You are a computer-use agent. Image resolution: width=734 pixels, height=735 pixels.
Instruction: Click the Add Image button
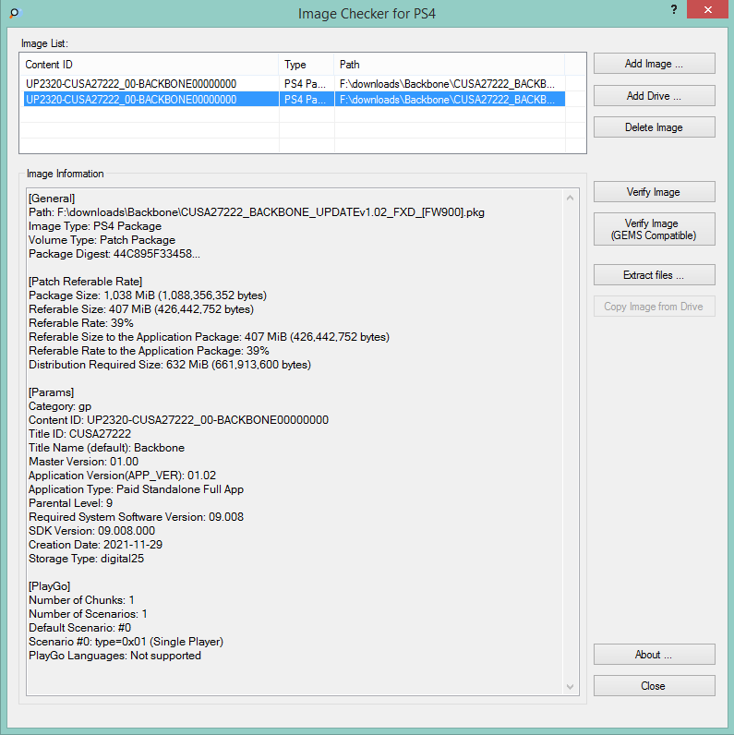coord(654,64)
